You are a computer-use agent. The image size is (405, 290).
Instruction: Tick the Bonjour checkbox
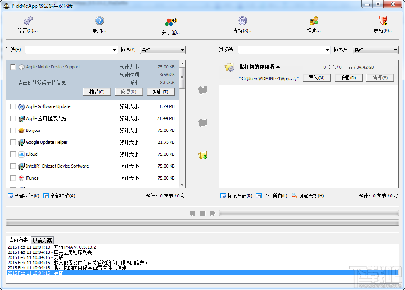coord(13,130)
